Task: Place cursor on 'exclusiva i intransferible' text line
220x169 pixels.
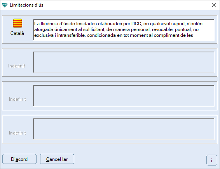Action: [x=113, y=35]
